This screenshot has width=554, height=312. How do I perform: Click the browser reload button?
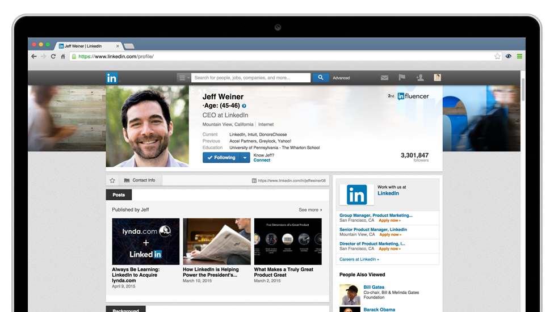[53, 57]
